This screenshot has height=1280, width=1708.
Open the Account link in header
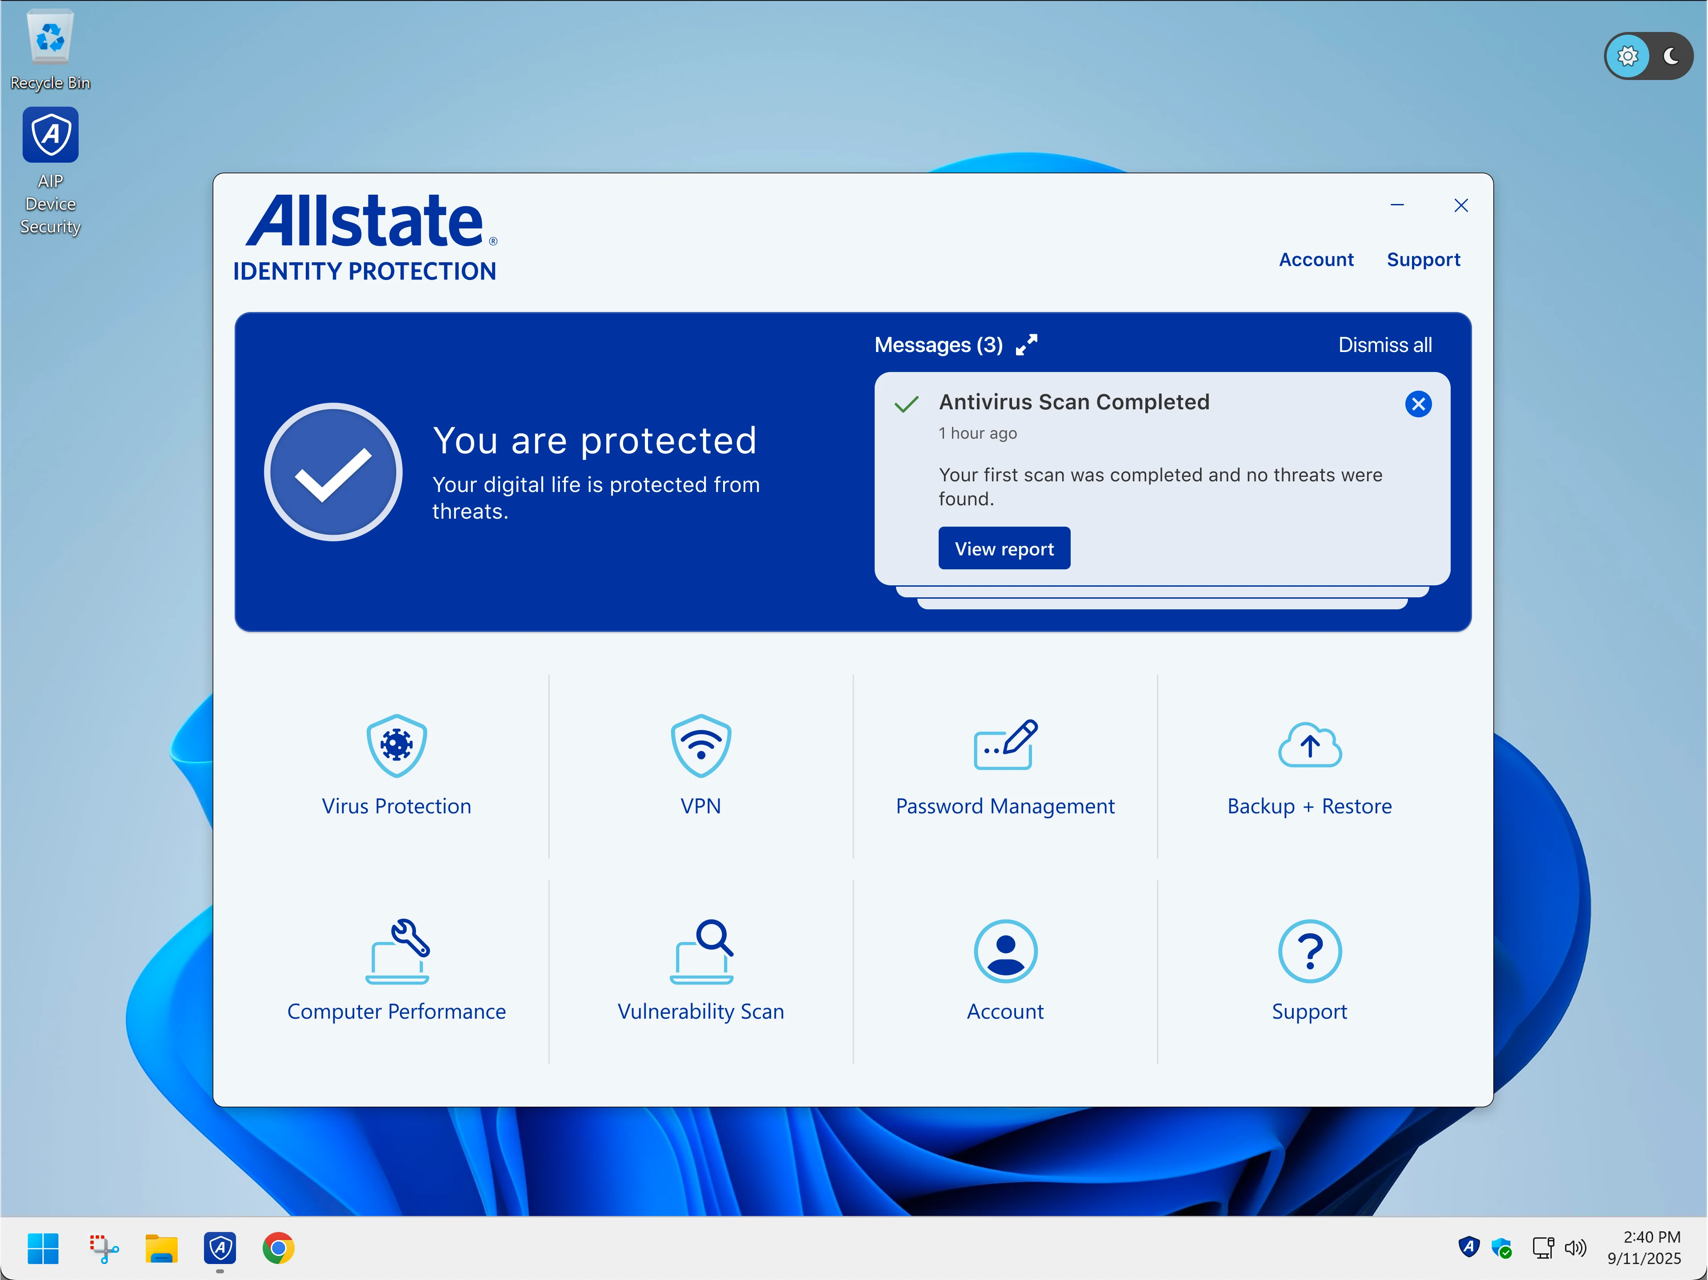(1316, 260)
